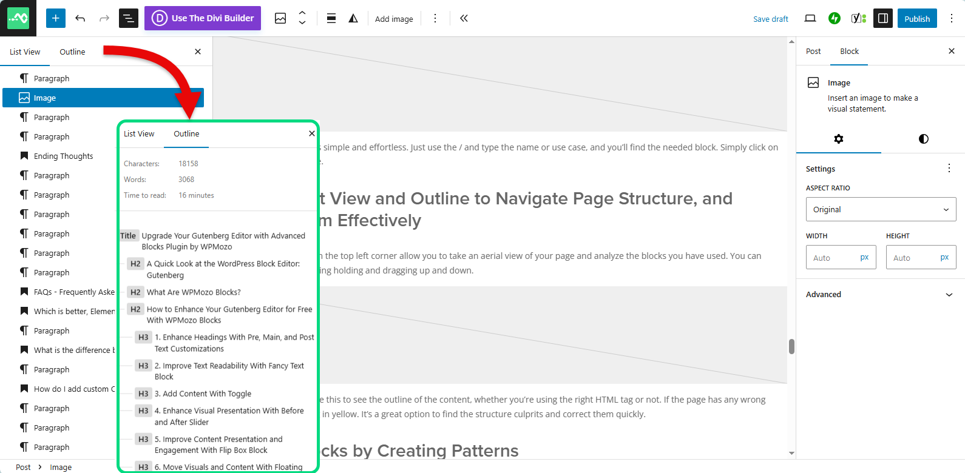Open the Aspect Ratio Original dropdown

pos(881,209)
